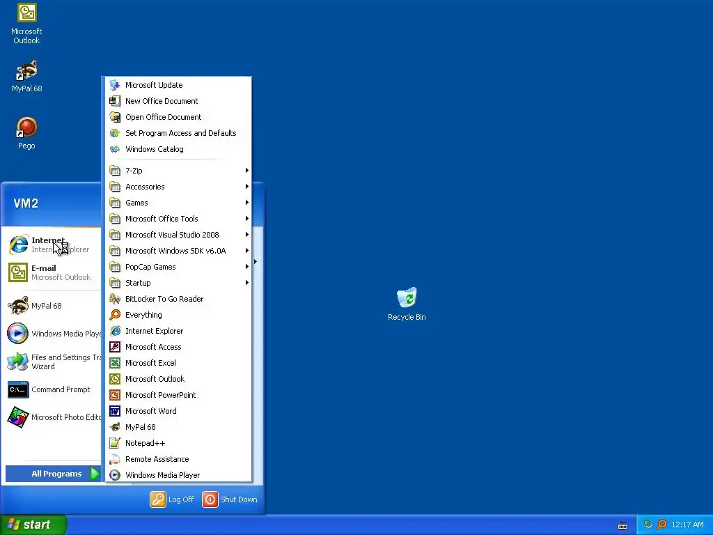Open Remote Assistance
The height and width of the screenshot is (535, 713).
tap(178, 459)
